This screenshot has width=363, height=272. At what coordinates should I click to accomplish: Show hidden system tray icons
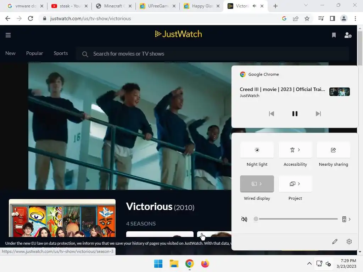(309, 263)
